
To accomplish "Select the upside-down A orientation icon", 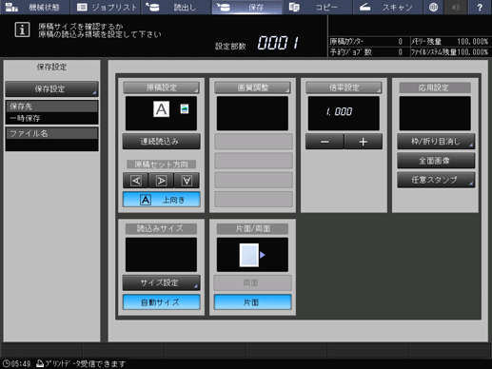I will (x=187, y=181).
